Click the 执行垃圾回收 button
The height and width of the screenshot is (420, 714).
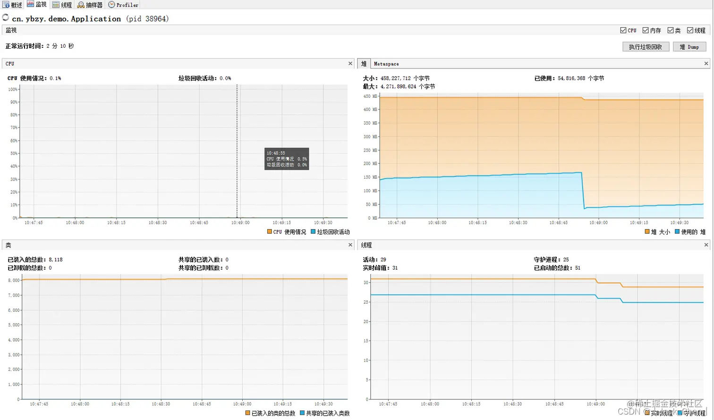click(646, 47)
